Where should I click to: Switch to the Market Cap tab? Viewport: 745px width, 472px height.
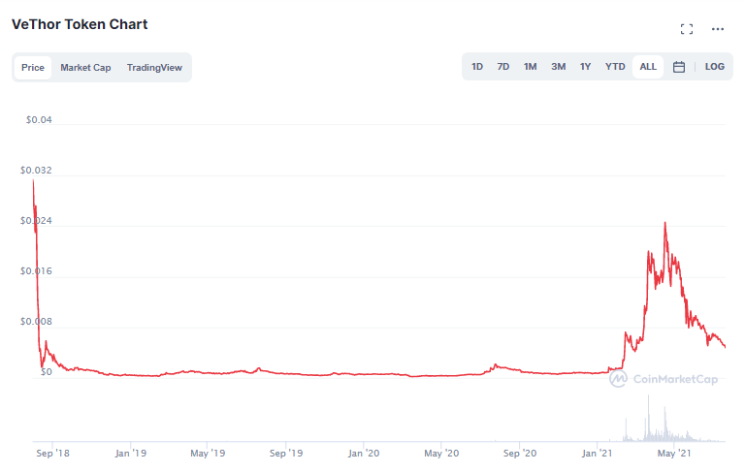click(x=85, y=68)
